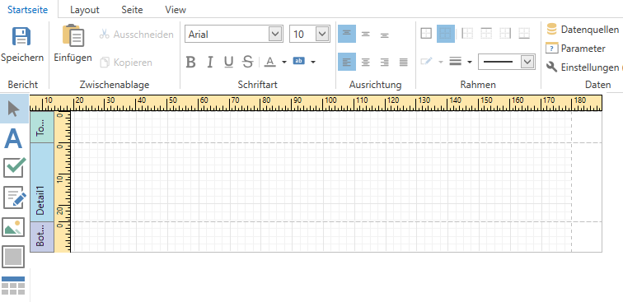Image resolution: width=623 pixels, height=302 pixels.
Task: Add a checkbox control from toolbox
Action: click(14, 168)
